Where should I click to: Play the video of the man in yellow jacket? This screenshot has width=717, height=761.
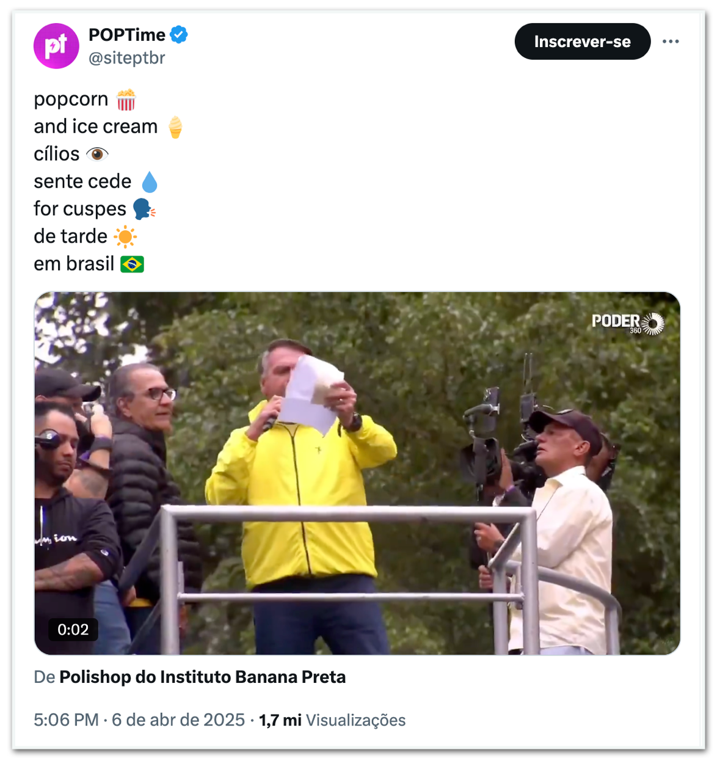(357, 473)
